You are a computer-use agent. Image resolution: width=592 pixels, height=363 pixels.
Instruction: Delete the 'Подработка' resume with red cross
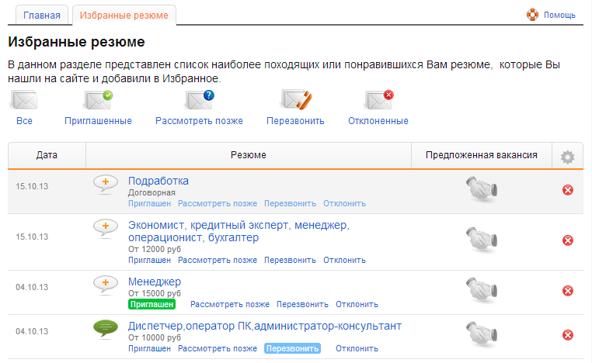point(567,190)
